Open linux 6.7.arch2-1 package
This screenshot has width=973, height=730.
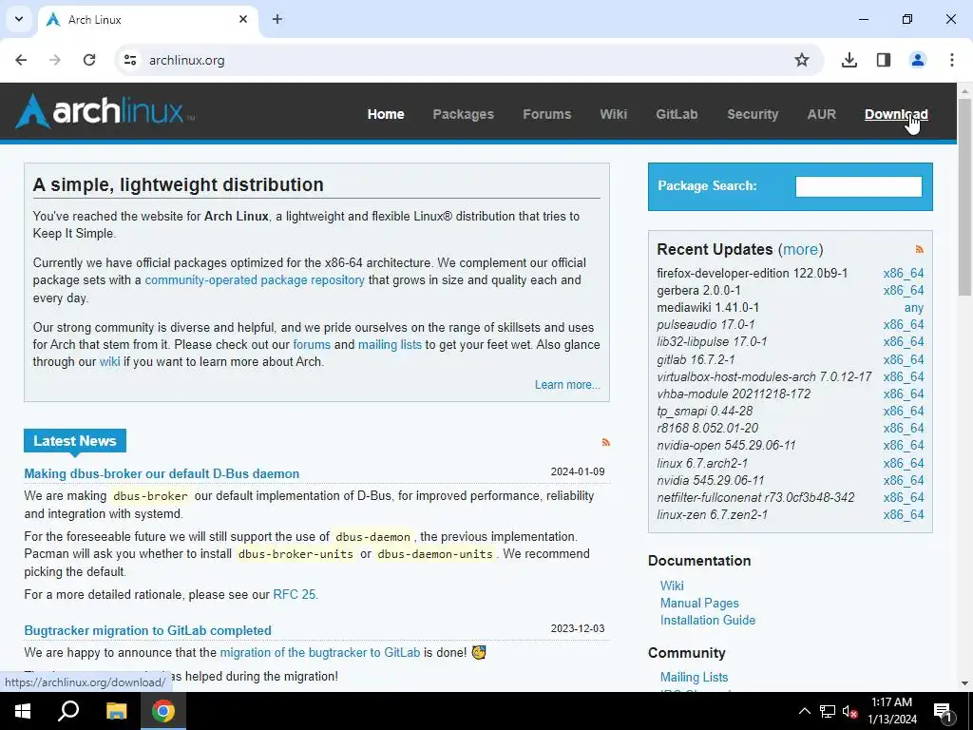point(702,463)
